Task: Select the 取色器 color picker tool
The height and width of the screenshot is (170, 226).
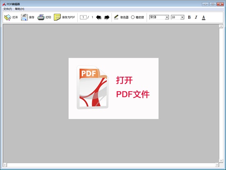Action: pyautogui.click(x=116, y=17)
